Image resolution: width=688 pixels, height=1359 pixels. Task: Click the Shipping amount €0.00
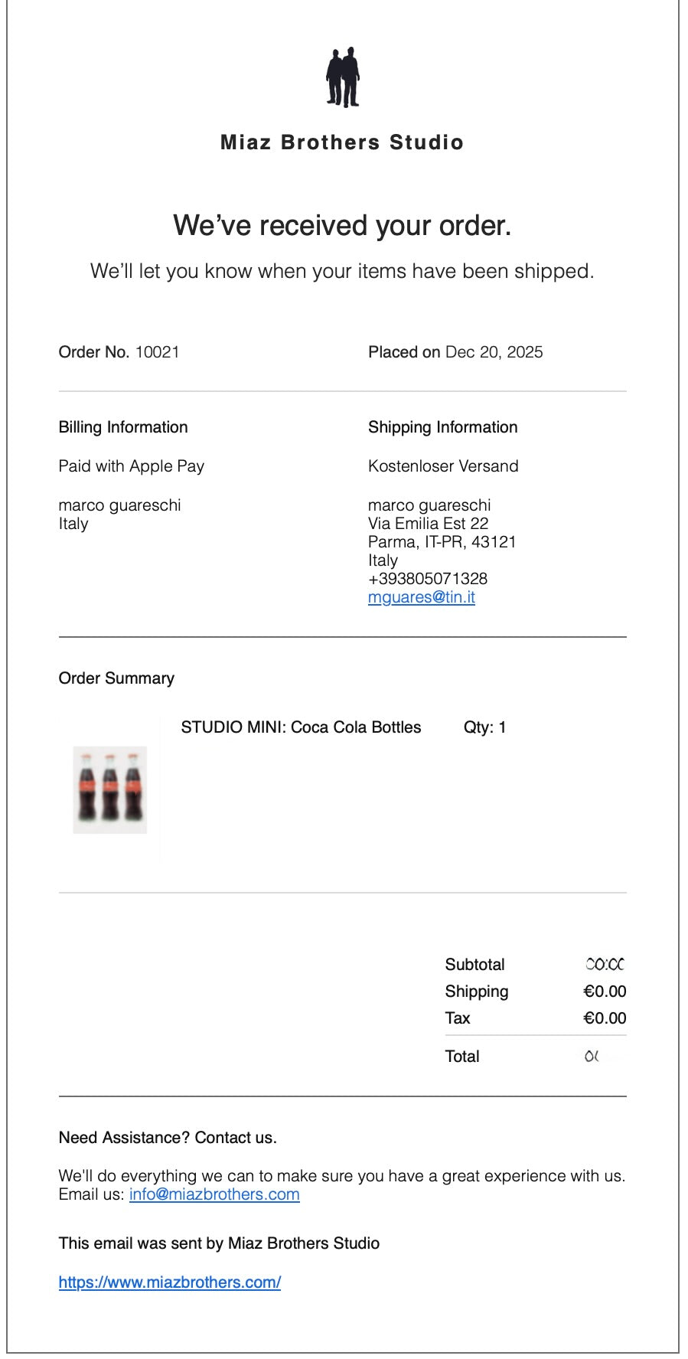click(x=605, y=991)
